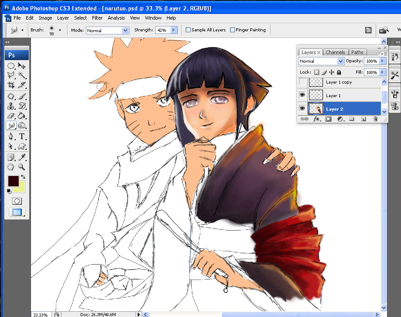The image size is (401, 317).
Task: Open the File menu
Action: [17, 18]
